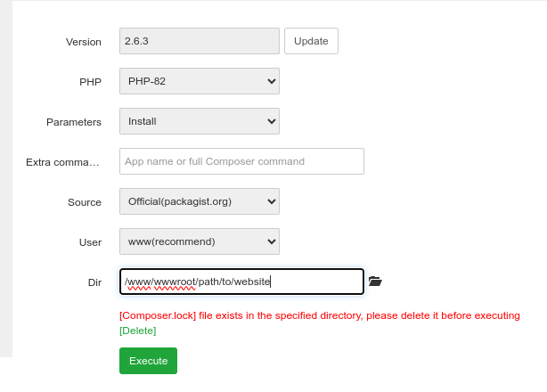Click the red Composer.lock error message
Screen dimensions: 547x392
click(319, 315)
